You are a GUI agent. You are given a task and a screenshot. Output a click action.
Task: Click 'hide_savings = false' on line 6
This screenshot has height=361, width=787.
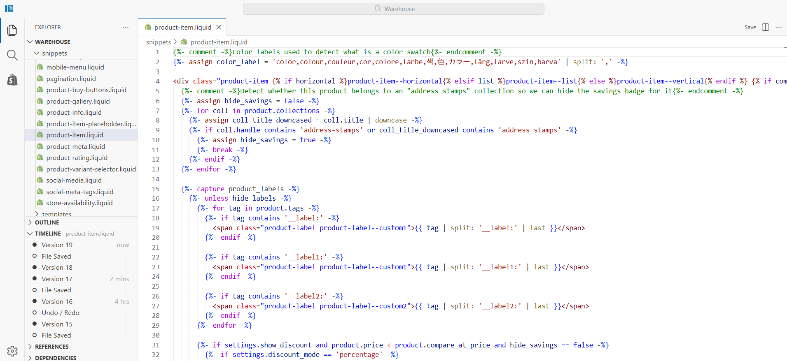pyautogui.click(x=264, y=101)
